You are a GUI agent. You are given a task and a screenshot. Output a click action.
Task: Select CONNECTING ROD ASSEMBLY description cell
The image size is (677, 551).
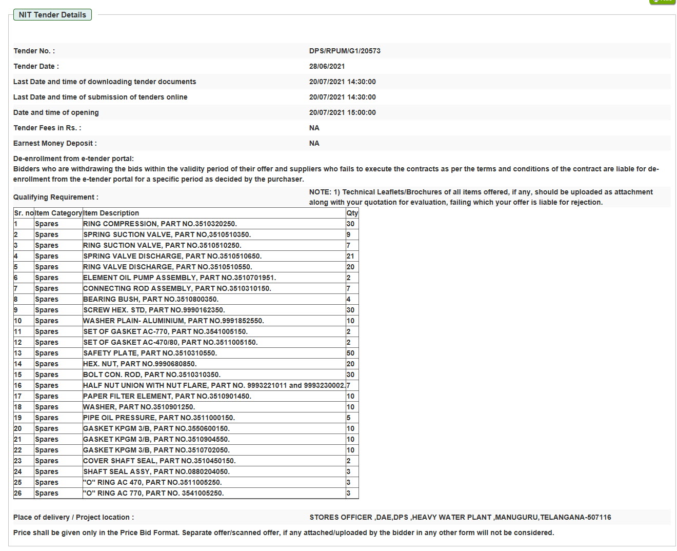pos(214,288)
